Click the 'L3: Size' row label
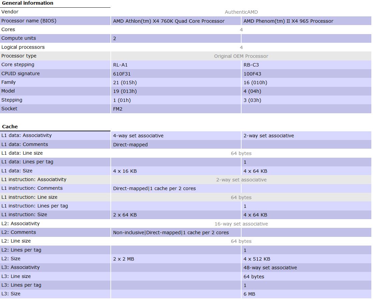 [11, 294]
